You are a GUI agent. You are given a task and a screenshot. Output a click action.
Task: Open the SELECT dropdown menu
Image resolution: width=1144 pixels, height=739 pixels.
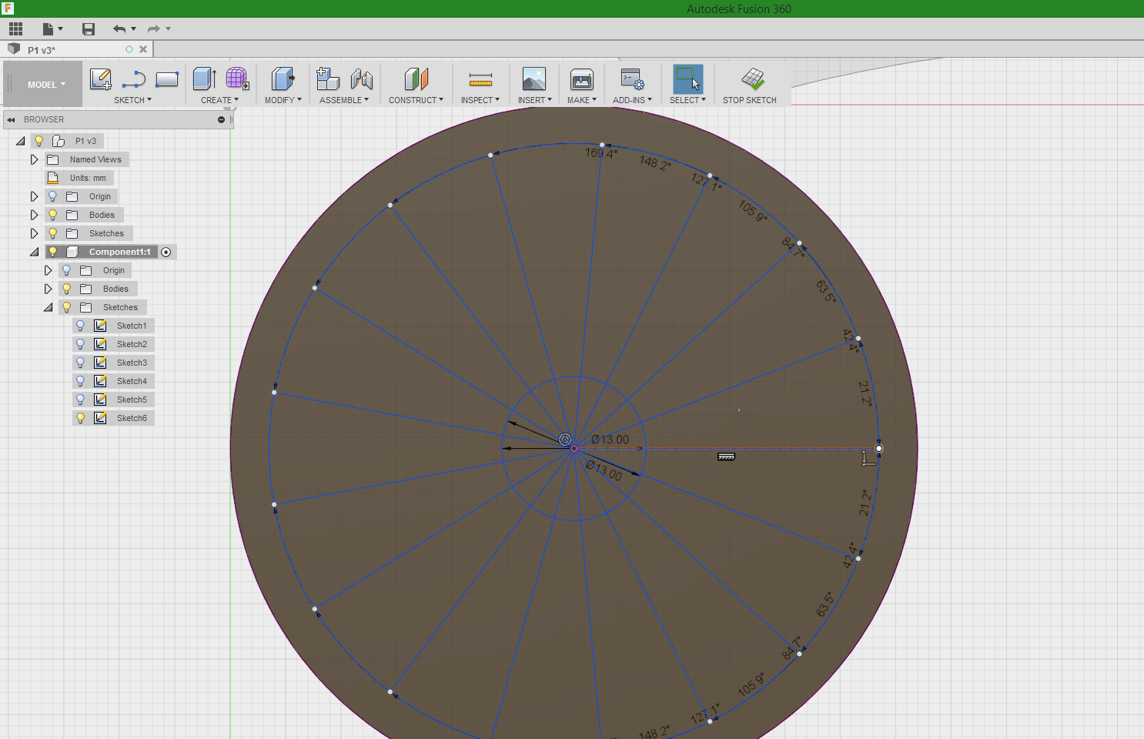point(687,100)
